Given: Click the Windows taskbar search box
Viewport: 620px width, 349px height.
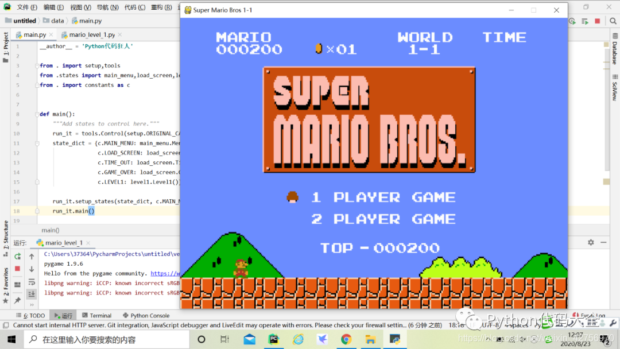Looking at the screenshot, I should tap(107, 339).
